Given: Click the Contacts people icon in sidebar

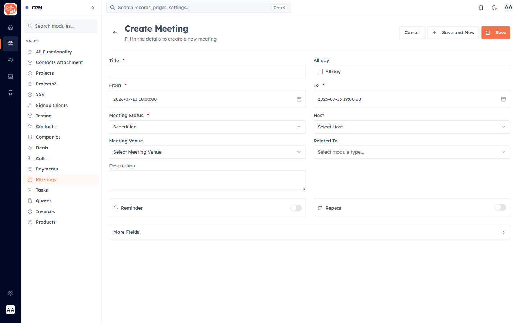Looking at the screenshot, I should click(30, 126).
